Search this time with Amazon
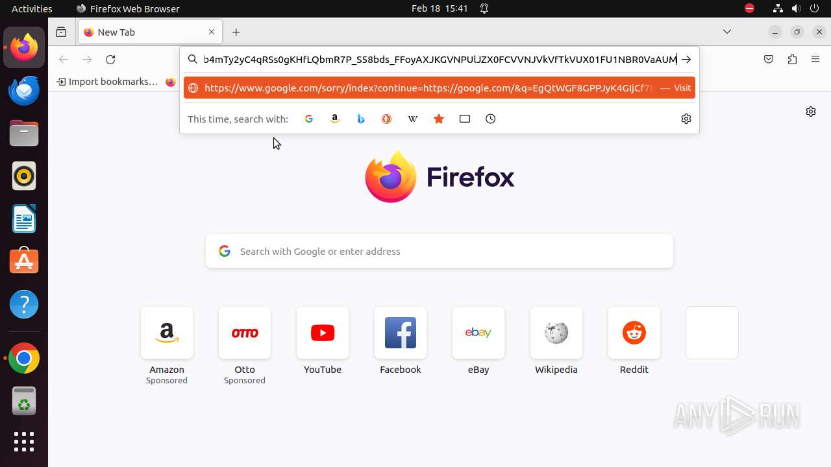Image resolution: width=831 pixels, height=467 pixels. coord(335,119)
